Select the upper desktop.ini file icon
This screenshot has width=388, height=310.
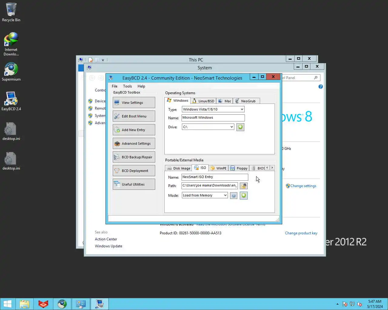pos(11,131)
